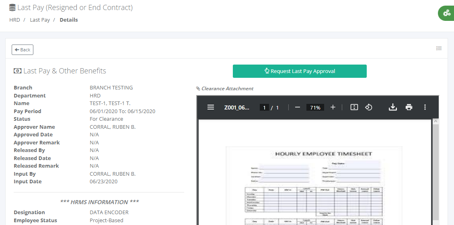Zoom in the PDF with plus icon
Viewport: 454px width, 225px height.
pyautogui.click(x=333, y=107)
